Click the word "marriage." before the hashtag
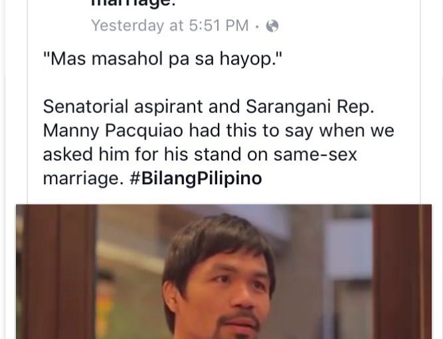 click(x=83, y=179)
